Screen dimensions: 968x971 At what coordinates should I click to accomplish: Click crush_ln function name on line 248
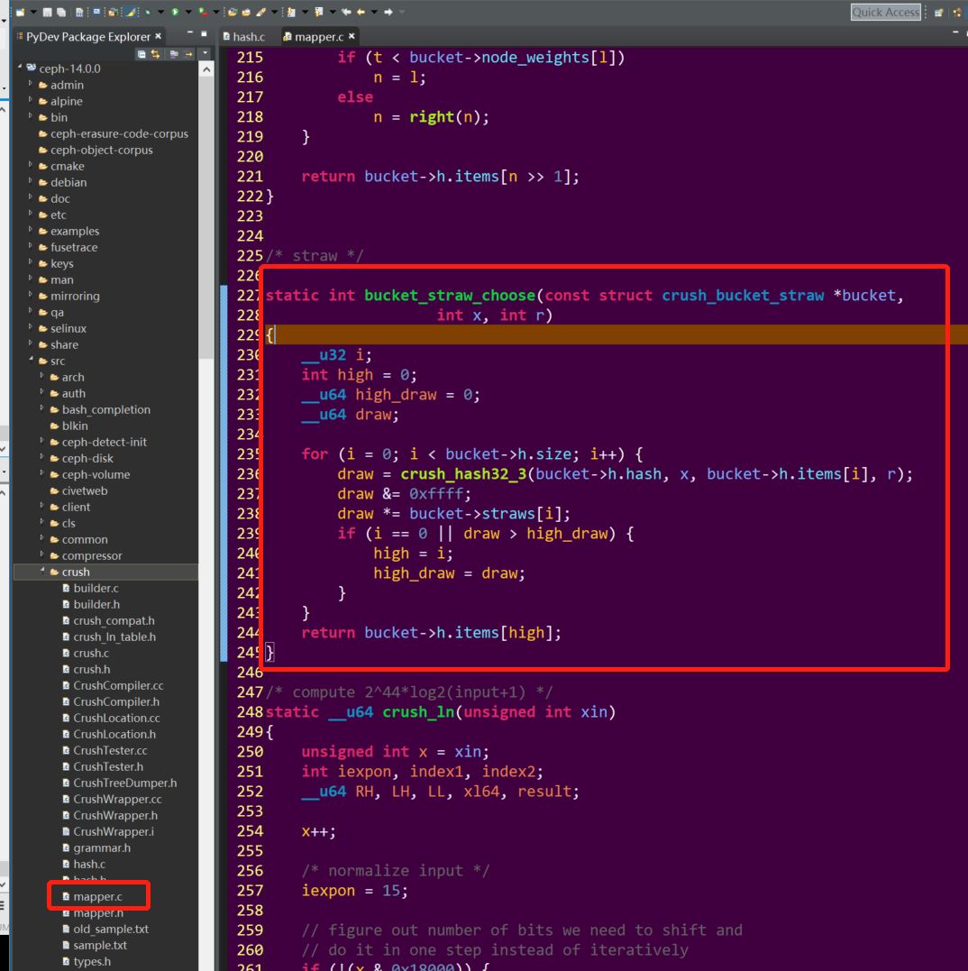418,712
